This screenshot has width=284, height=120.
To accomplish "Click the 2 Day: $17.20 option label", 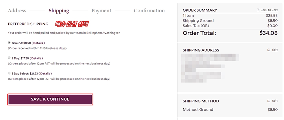I will 20,59.
